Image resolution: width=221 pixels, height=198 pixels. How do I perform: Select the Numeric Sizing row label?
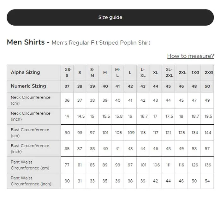[28, 86]
